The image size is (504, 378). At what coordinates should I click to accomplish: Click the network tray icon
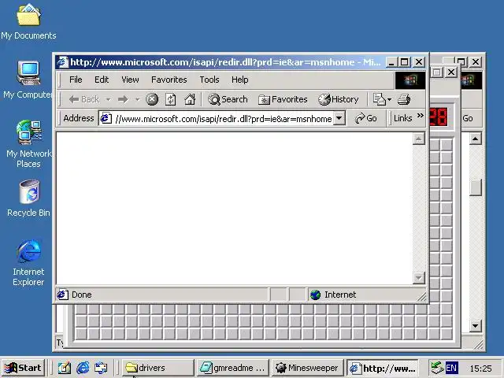(x=437, y=368)
